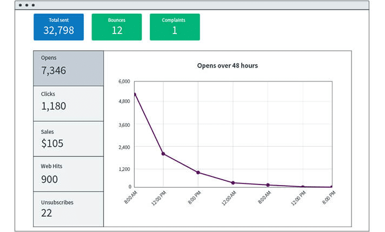The image size is (385, 232).
Task: Select the final 8:00 PM data point
Action: 331,187
